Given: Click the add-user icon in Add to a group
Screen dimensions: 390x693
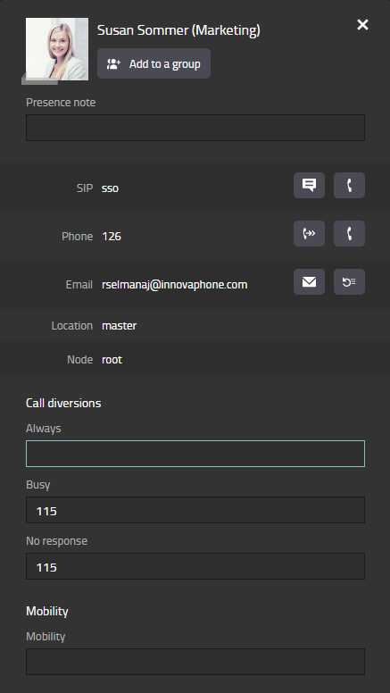Looking at the screenshot, I should (x=114, y=63).
